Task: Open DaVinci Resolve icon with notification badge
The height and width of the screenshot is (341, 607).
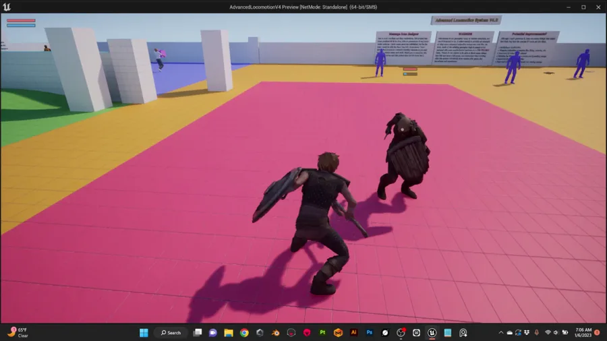Action: pos(401,332)
